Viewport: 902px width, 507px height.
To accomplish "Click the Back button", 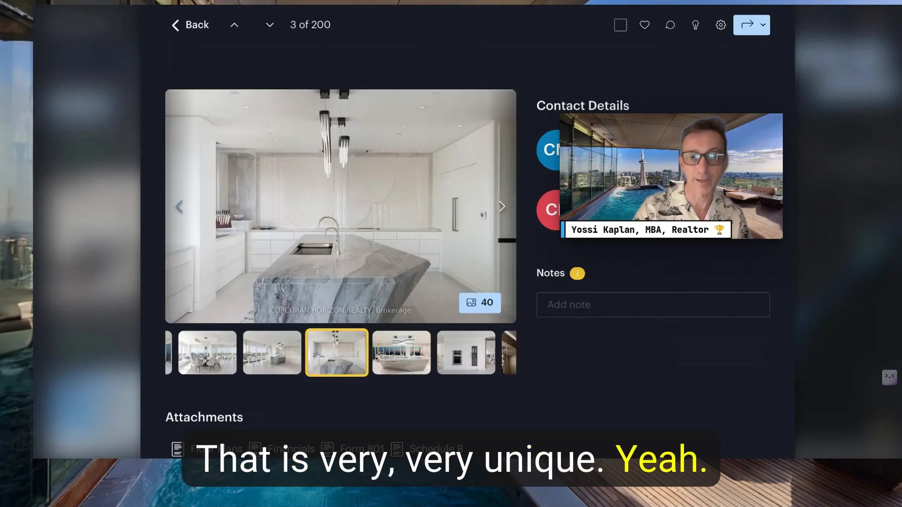I will click(190, 25).
